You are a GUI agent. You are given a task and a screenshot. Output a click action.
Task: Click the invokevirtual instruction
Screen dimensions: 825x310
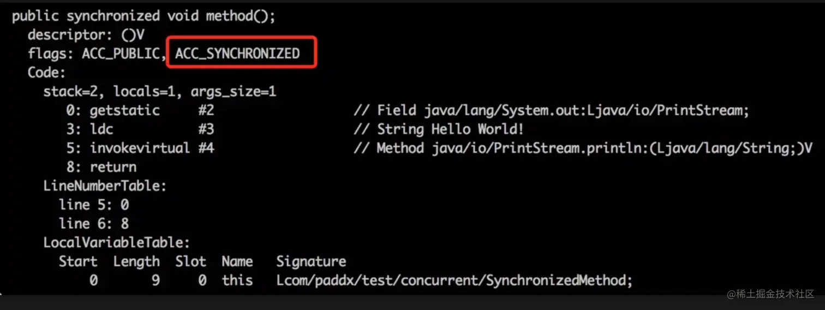click(140, 148)
